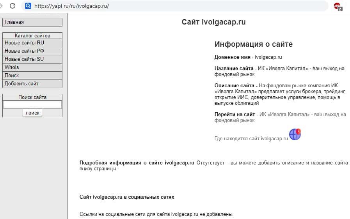350x219 pixels.
Task: Reload the page with the refresh icon
Action: [x=12, y=6]
